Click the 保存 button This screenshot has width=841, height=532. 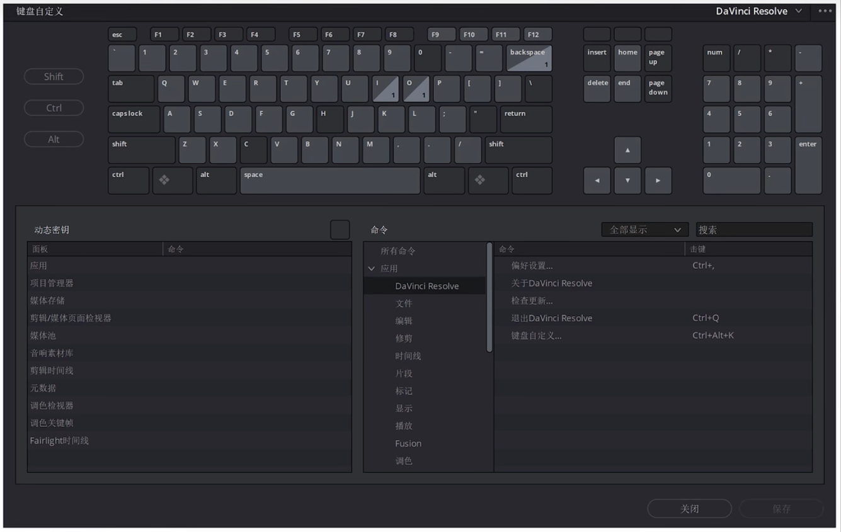(781, 509)
